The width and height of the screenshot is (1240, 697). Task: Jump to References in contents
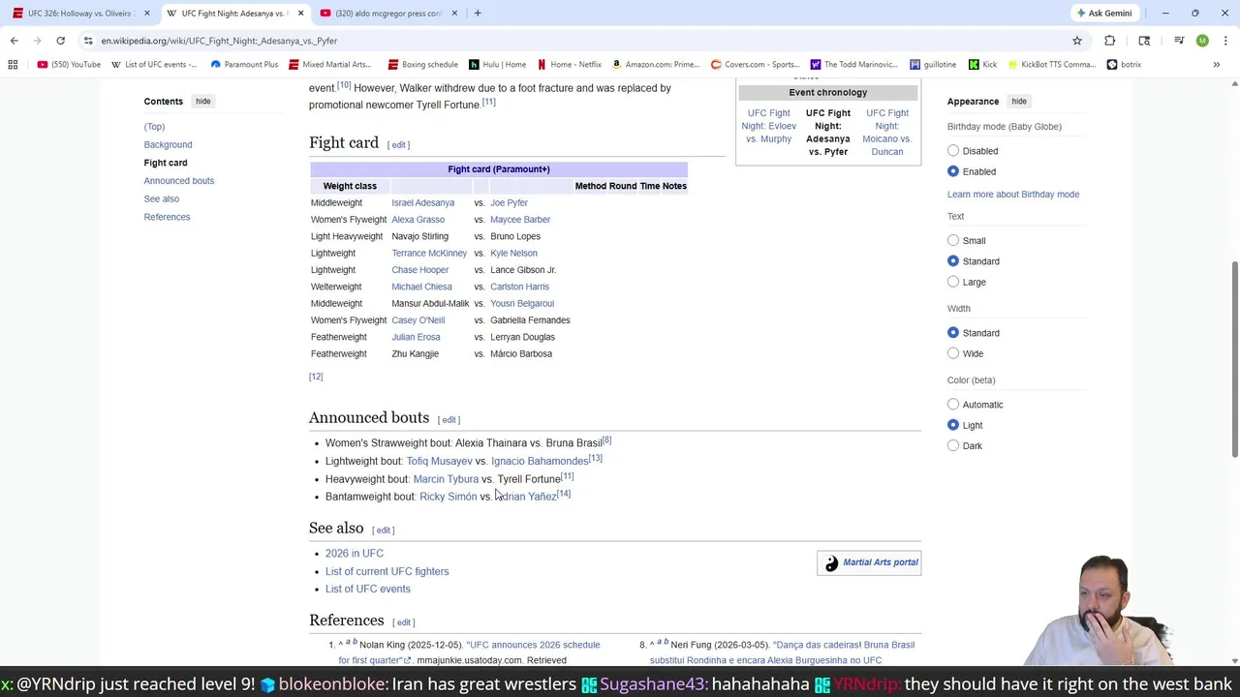click(167, 217)
